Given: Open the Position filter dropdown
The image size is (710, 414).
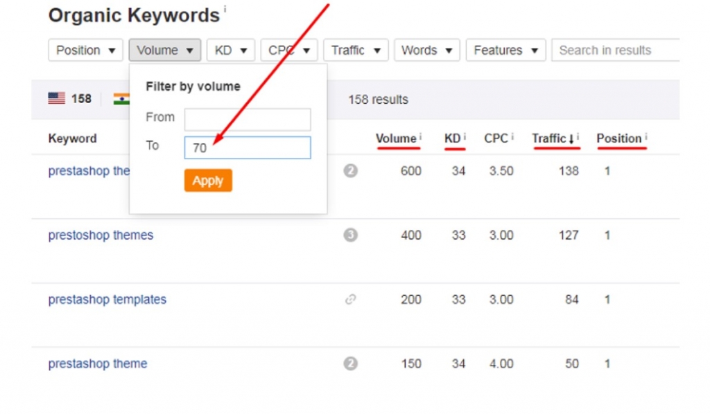Looking at the screenshot, I should tap(85, 50).
